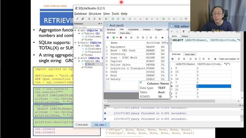Image resolution: width=246 pixels, height=138 pixels.
Task: Switch to Triggers tab in Acct window
Action: [x=158, y=30]
